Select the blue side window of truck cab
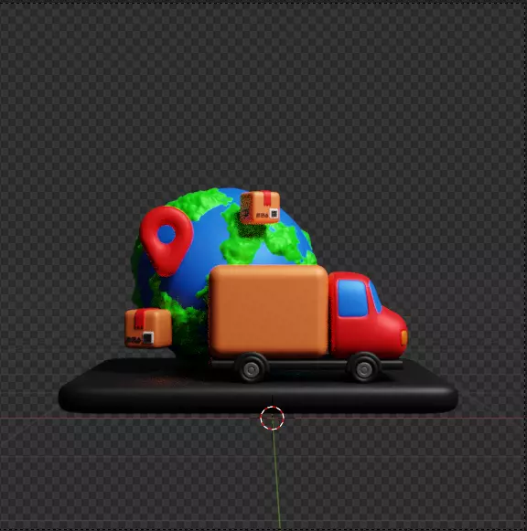This screenshot has width=527, height=531. [352, 298]
